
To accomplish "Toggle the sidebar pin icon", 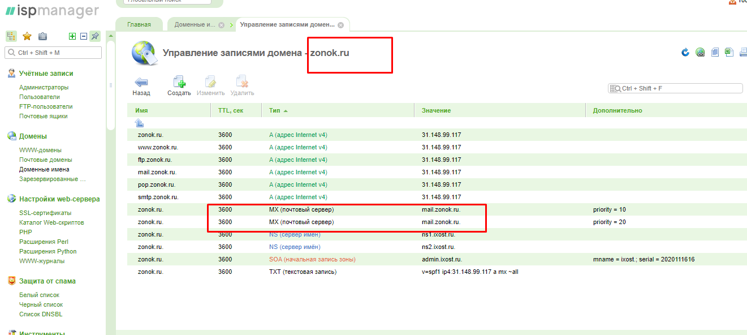I will pos(95,36).
